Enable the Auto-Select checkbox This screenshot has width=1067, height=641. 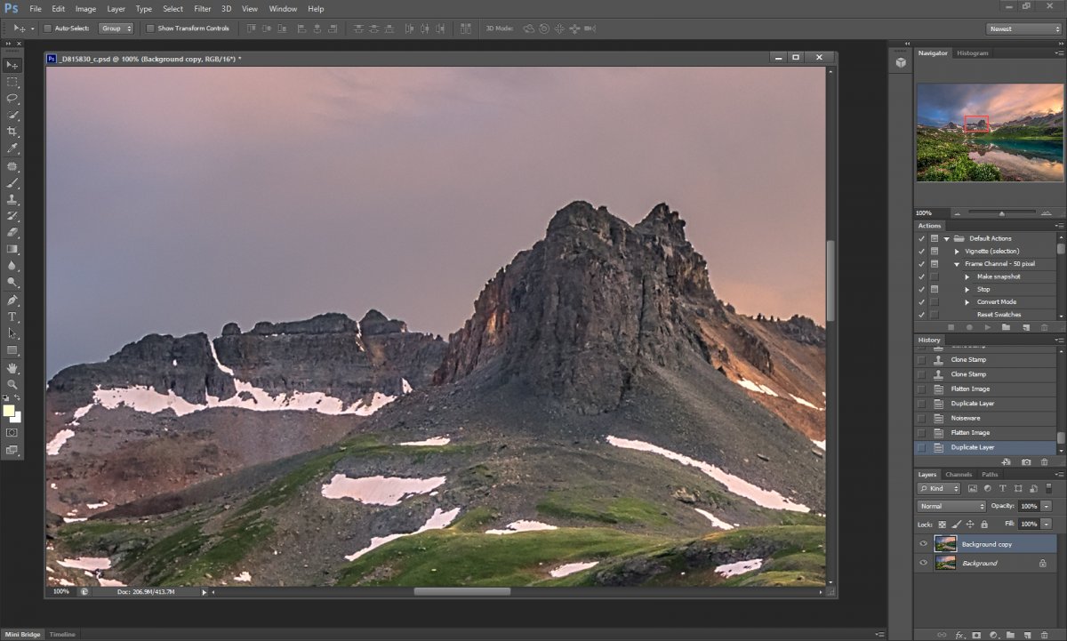[48, 28]
